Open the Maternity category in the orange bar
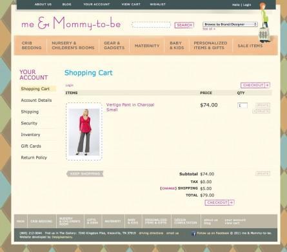The image size is (287, 252). pos(147,46)
